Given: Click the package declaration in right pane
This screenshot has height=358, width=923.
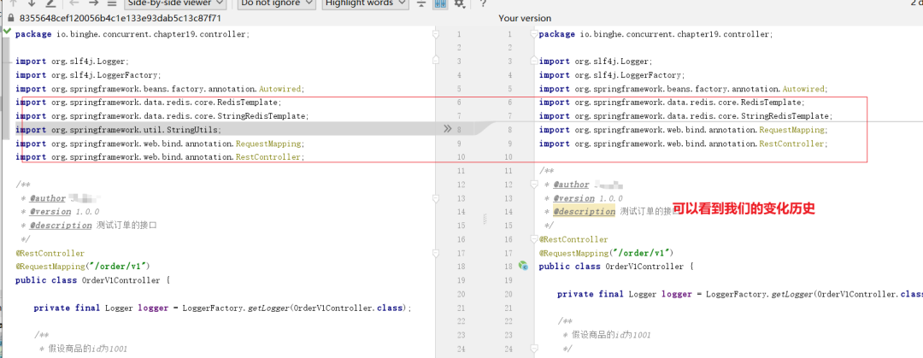Looking at the screenshot, I should (656, 34).
